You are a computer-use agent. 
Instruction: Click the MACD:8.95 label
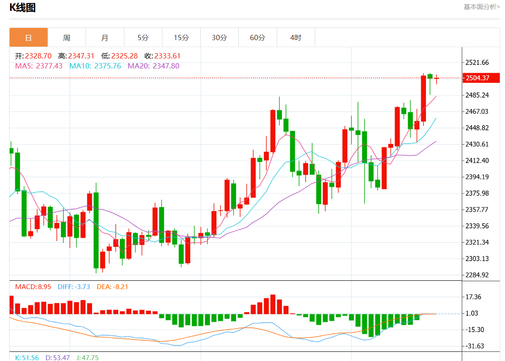click(33, 287)
